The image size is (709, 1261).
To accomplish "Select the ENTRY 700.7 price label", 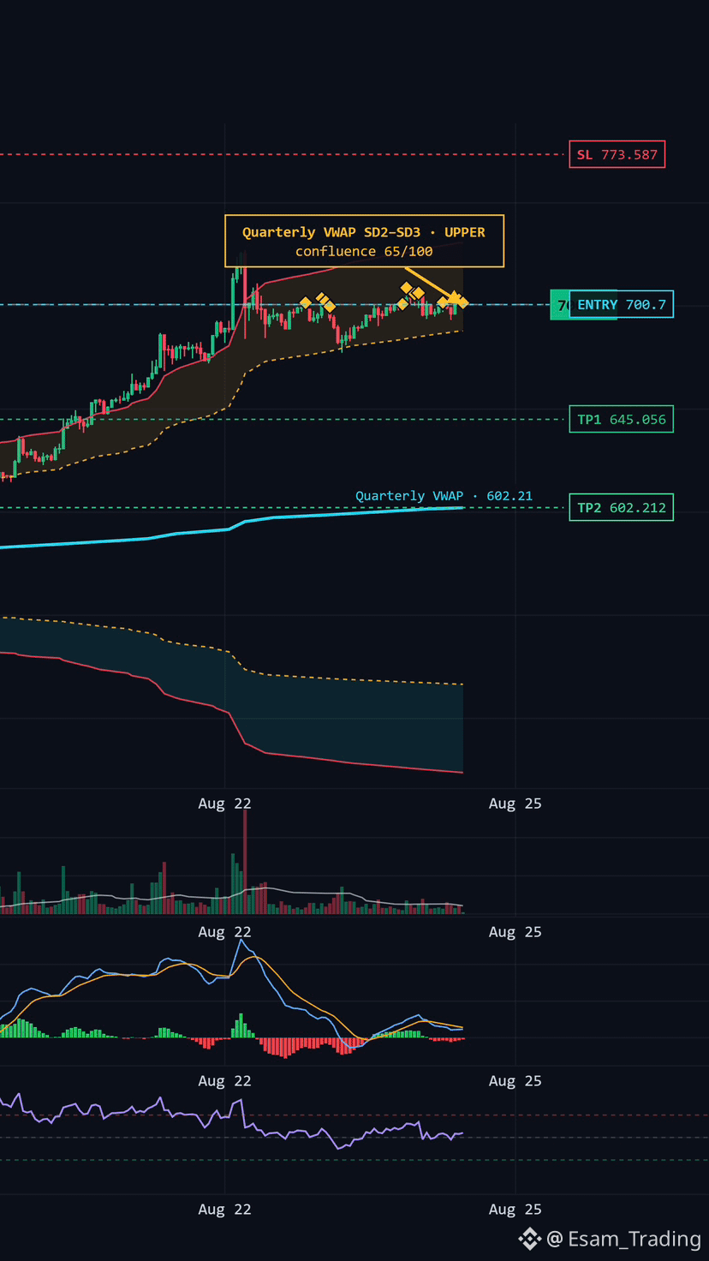I will (x=622, y=305).
